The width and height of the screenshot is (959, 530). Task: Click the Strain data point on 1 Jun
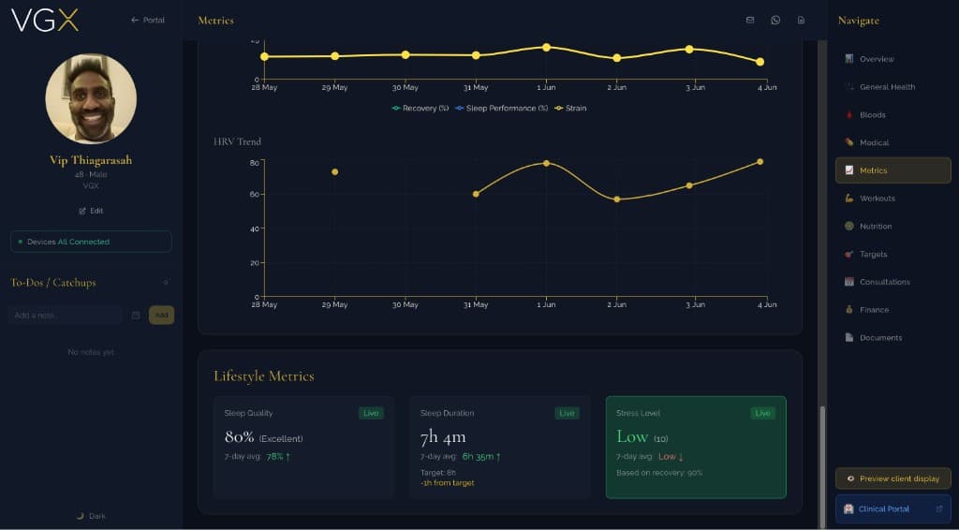pyautogui.click(x=546, y=47)
